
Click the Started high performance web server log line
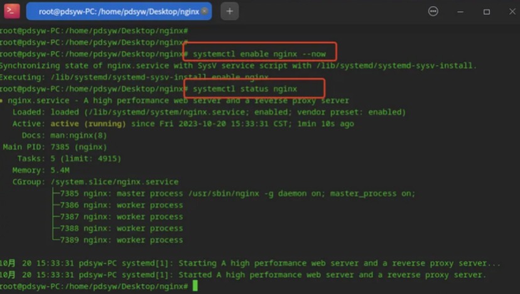(x=243, y=275)
